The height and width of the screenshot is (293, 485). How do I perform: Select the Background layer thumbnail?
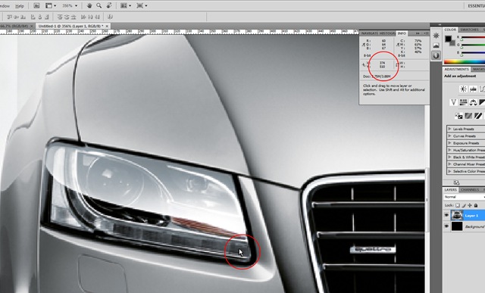(x=456, y=226)
